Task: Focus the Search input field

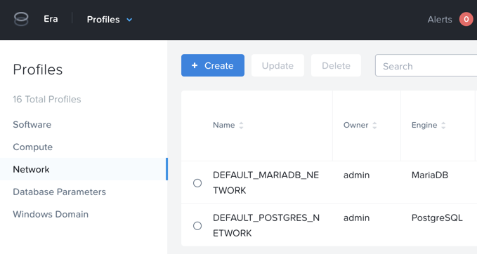Action: click(x=426, y=66)
